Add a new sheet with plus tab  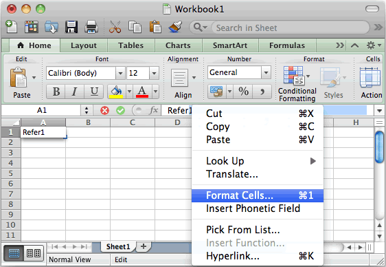click(144, 246)
